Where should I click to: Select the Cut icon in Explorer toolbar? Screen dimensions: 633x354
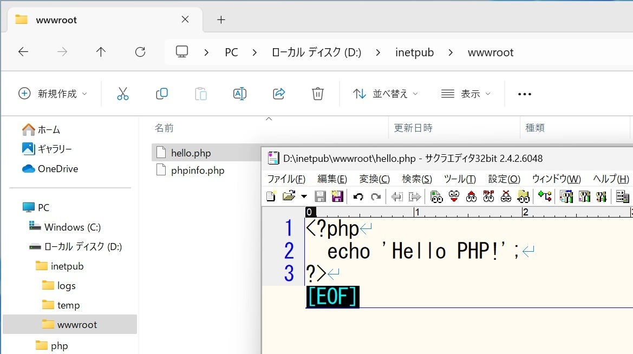[123, 93]
